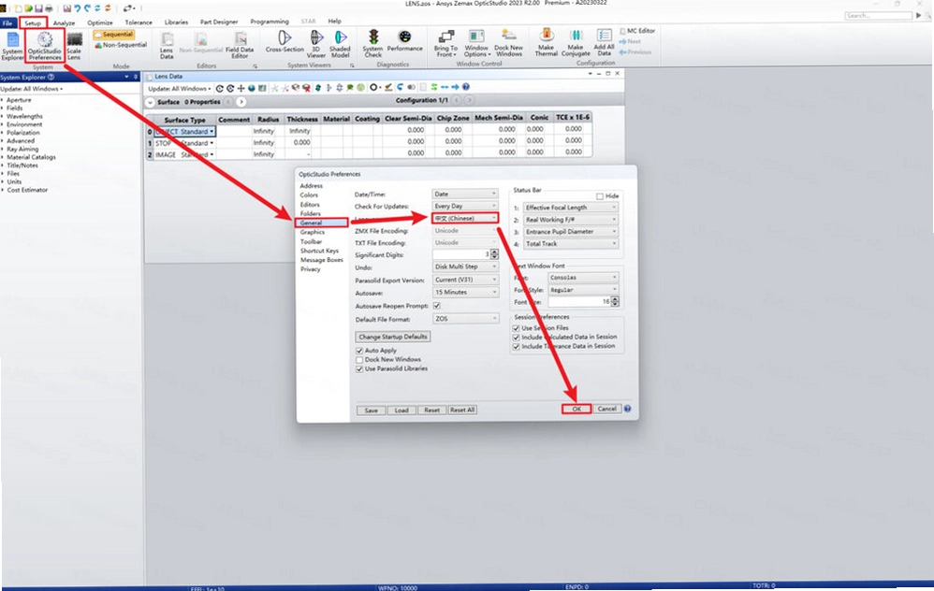Open the Cross-Section viewer
Viewport: 934px width, 591px height.
(x=285, y=43)
